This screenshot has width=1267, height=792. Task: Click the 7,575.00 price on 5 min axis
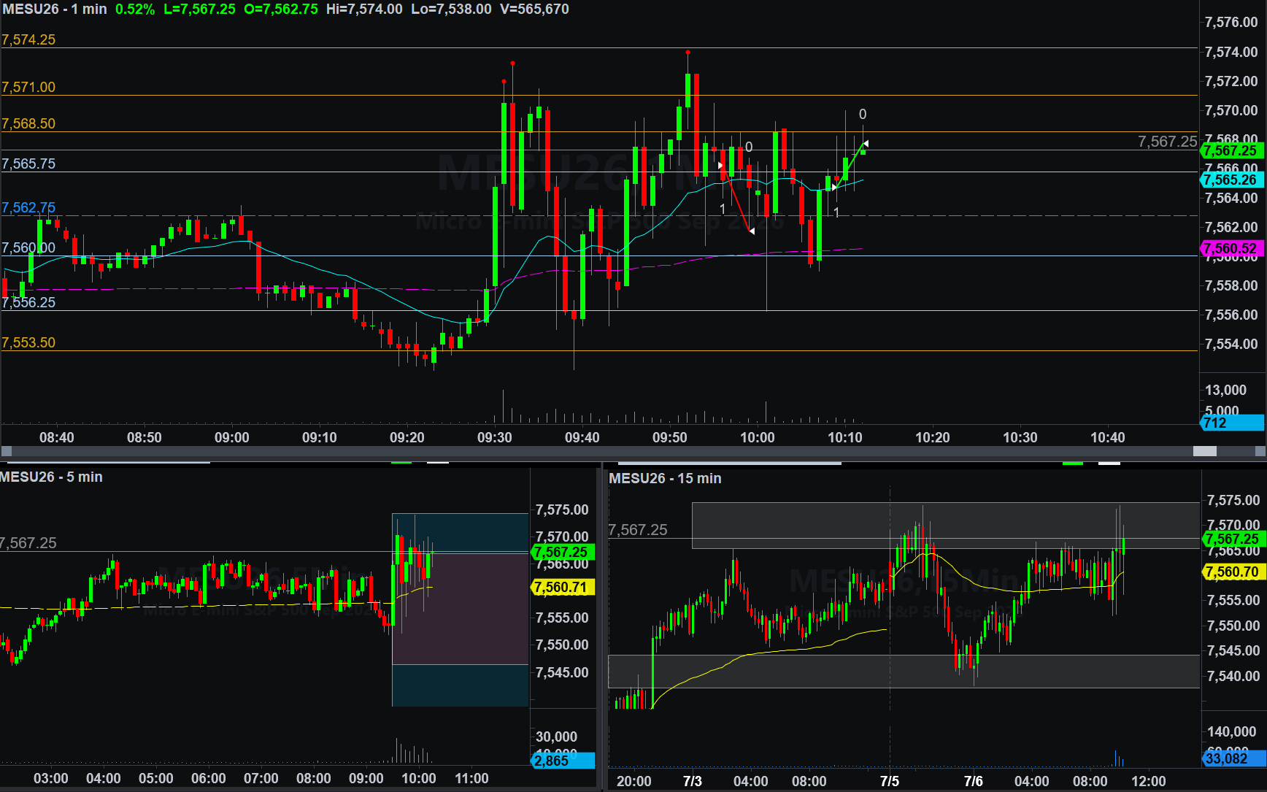(x=562, y=510)
